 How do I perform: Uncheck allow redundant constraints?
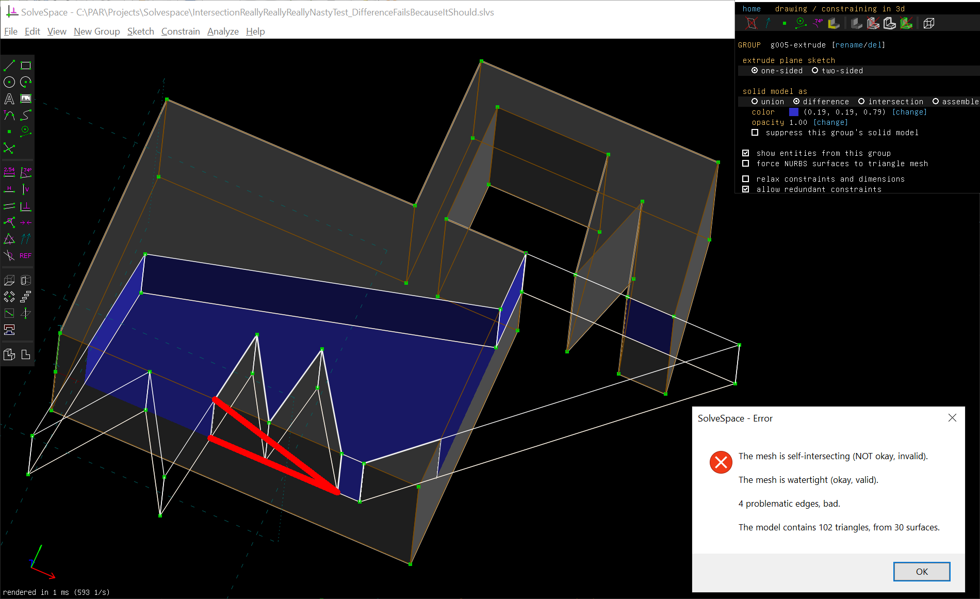coord(746,189)
